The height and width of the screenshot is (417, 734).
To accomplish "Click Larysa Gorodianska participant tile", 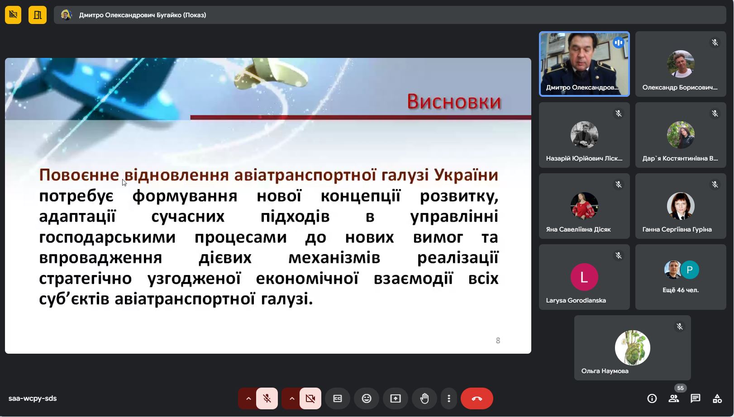I will click(584, 277).
